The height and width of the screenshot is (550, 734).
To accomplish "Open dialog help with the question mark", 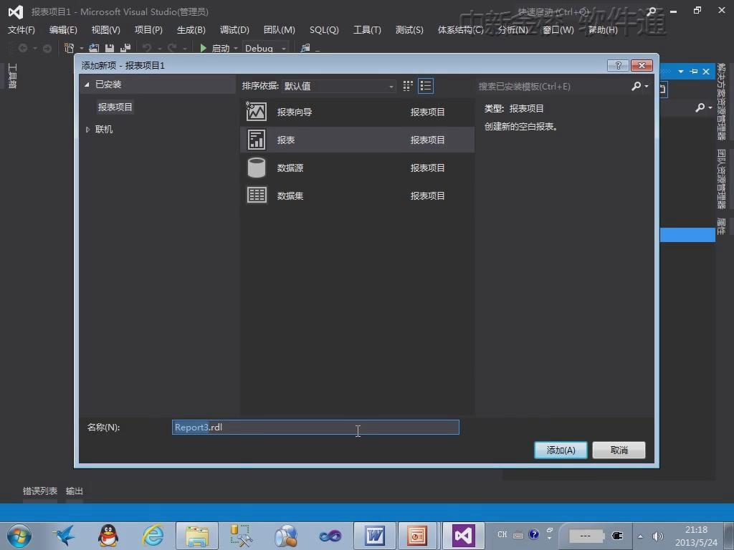I will (618, 65).
